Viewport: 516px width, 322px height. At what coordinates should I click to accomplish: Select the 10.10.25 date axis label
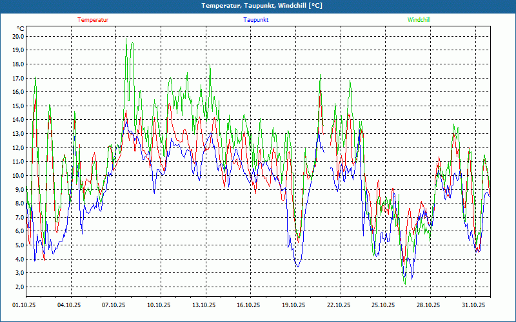coord(159,305)
